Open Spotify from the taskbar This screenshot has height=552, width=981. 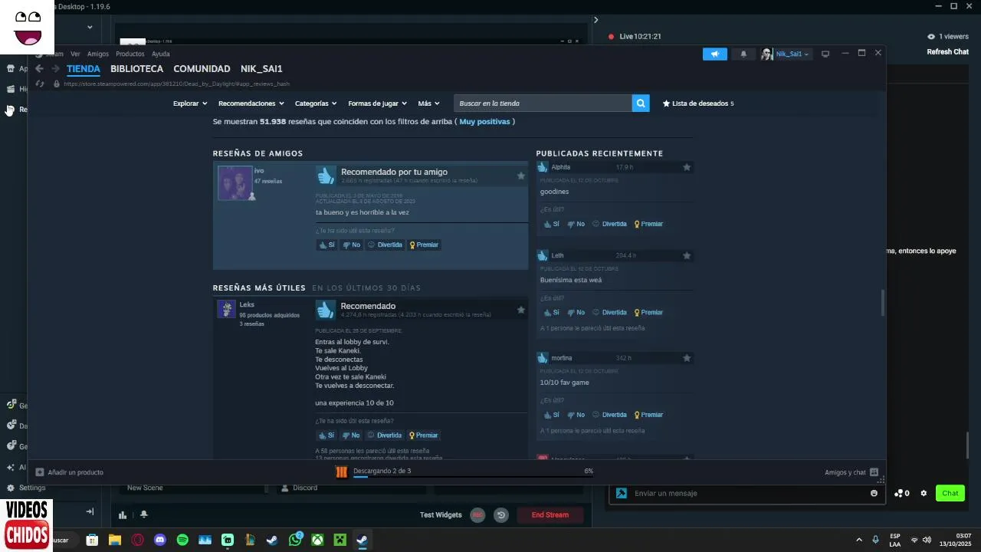pos(182,540)
